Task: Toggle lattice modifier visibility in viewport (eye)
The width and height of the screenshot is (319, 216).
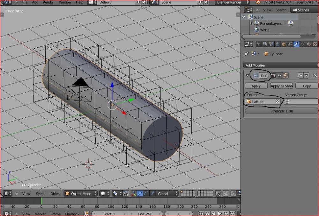Action: (x=279, y=75)
